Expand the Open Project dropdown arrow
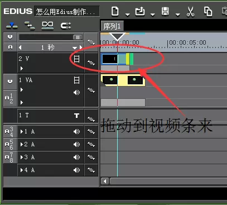The image size is (227, 205). 153,15
